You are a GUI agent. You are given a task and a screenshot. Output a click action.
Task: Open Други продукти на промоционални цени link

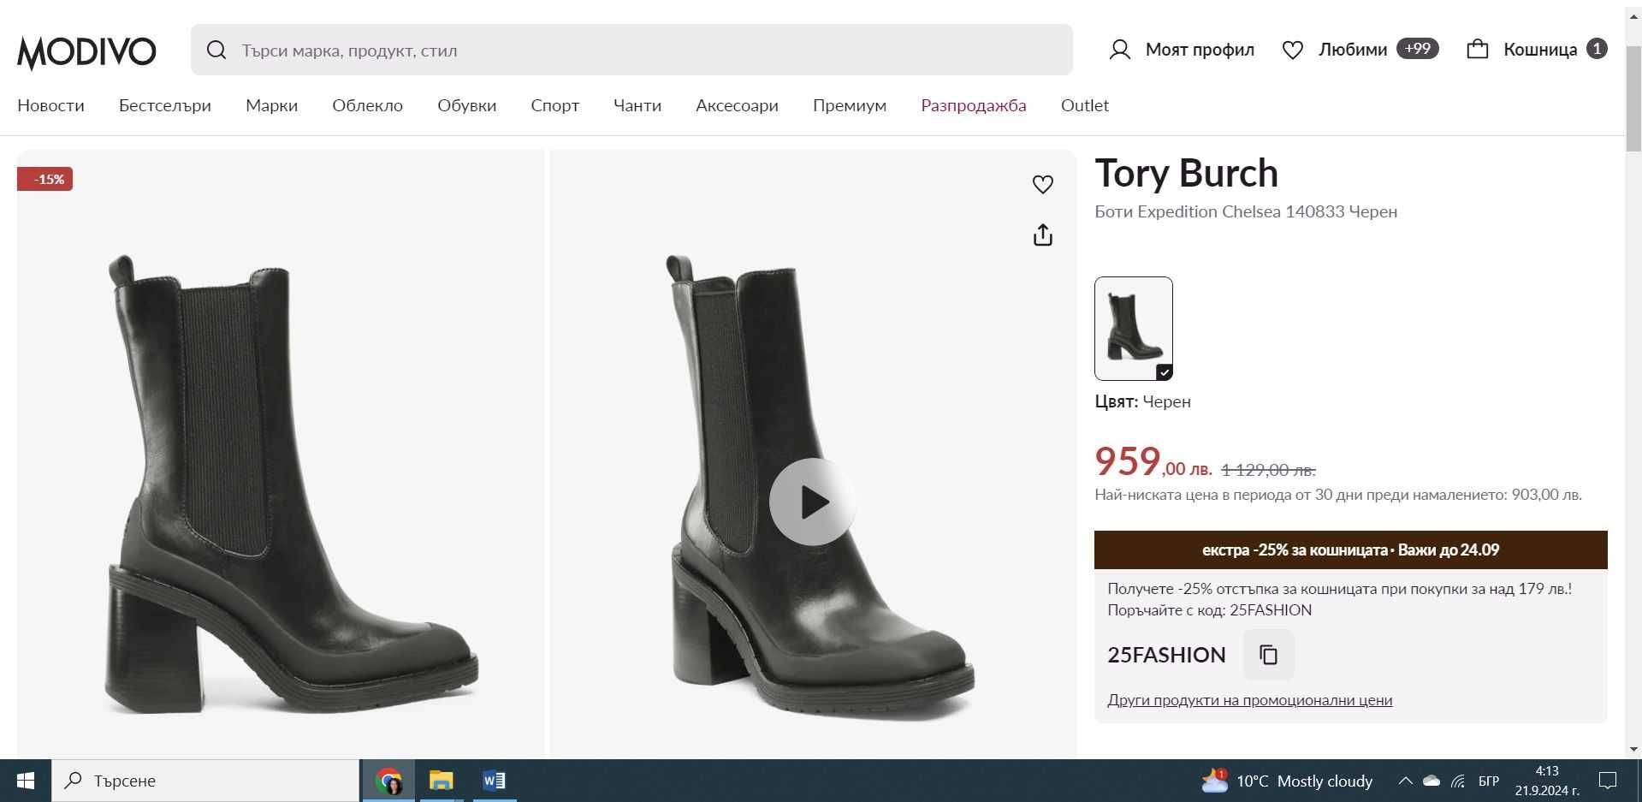click(x=1249, y=700)
